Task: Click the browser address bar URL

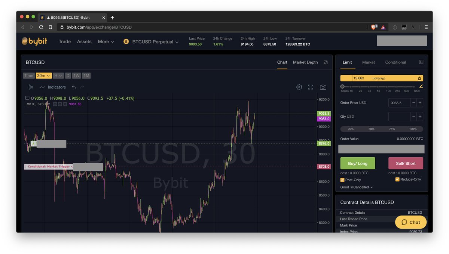Action: [99, 27]
